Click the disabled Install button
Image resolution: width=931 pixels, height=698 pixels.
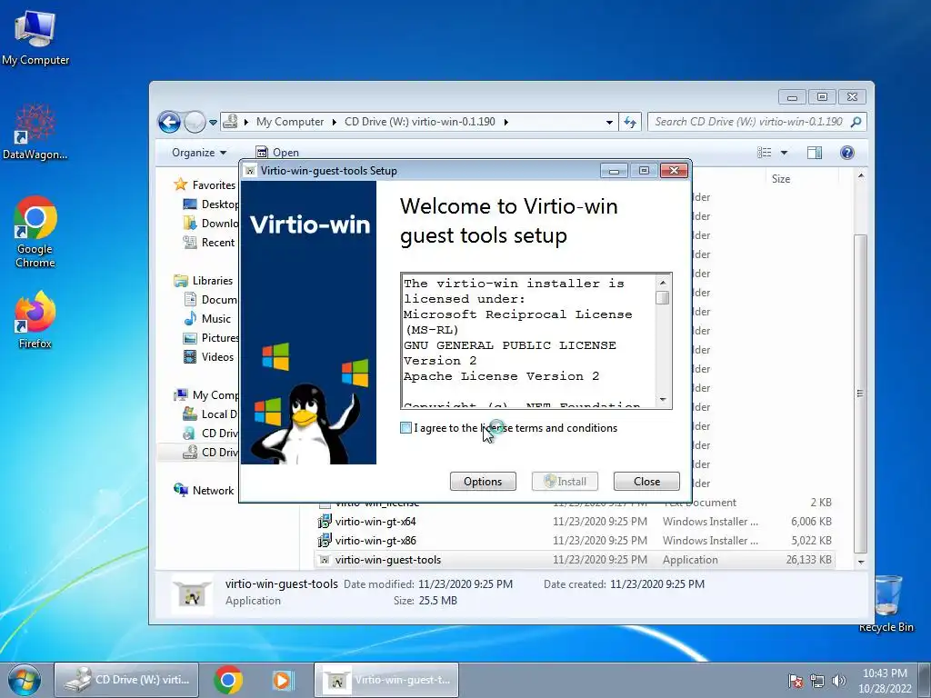click(x=565, y=482)
